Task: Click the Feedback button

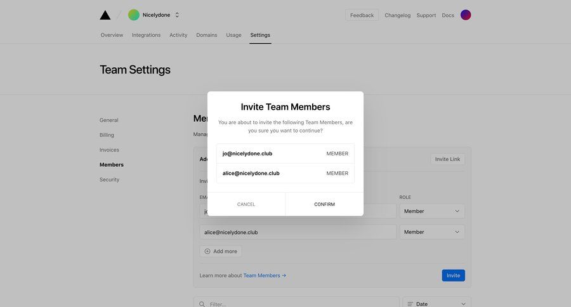Action: (x=362, y=15)
